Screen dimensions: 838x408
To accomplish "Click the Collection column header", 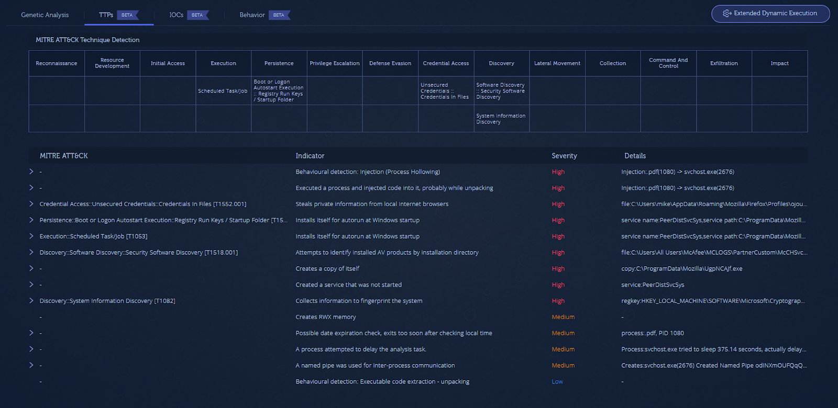I will click(613, 63).
